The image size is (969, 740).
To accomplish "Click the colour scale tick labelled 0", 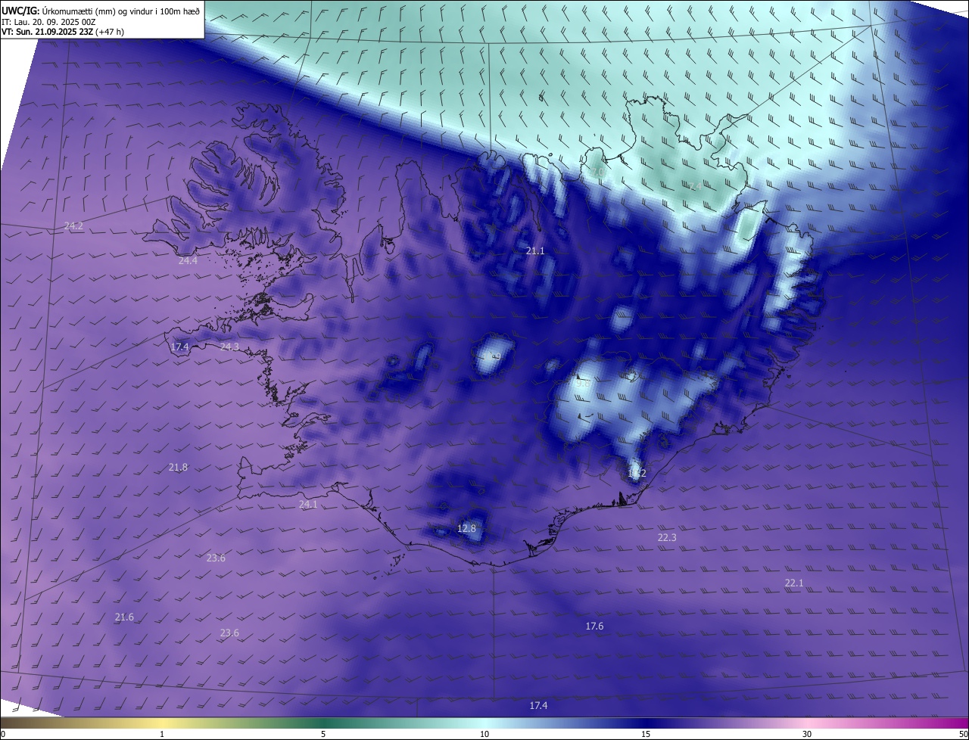I will [2, 734].
